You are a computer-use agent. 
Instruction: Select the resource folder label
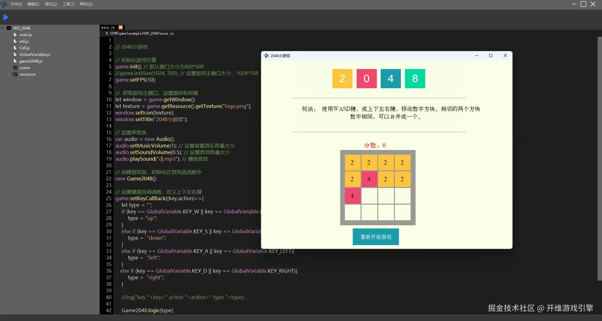pos(27,74)
